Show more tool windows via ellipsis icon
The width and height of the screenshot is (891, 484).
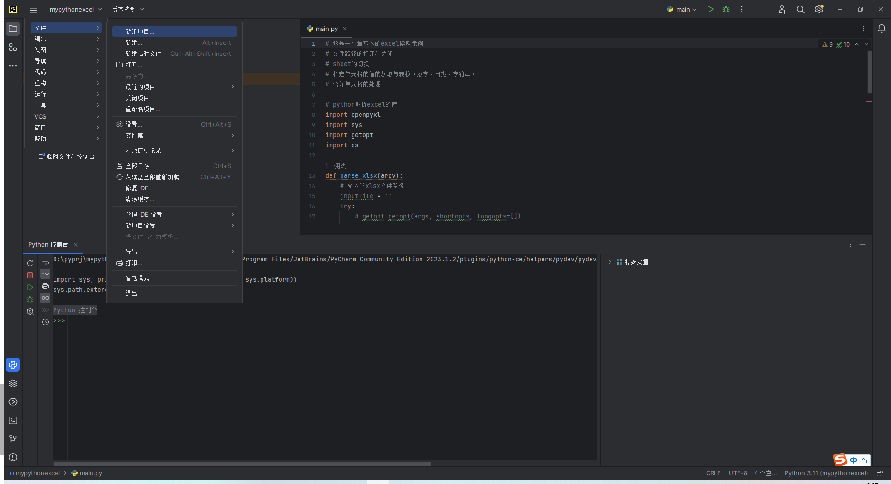point(13,66)
